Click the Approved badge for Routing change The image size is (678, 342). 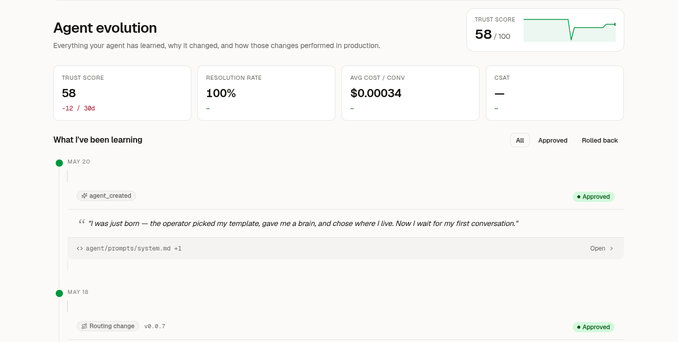594,327
